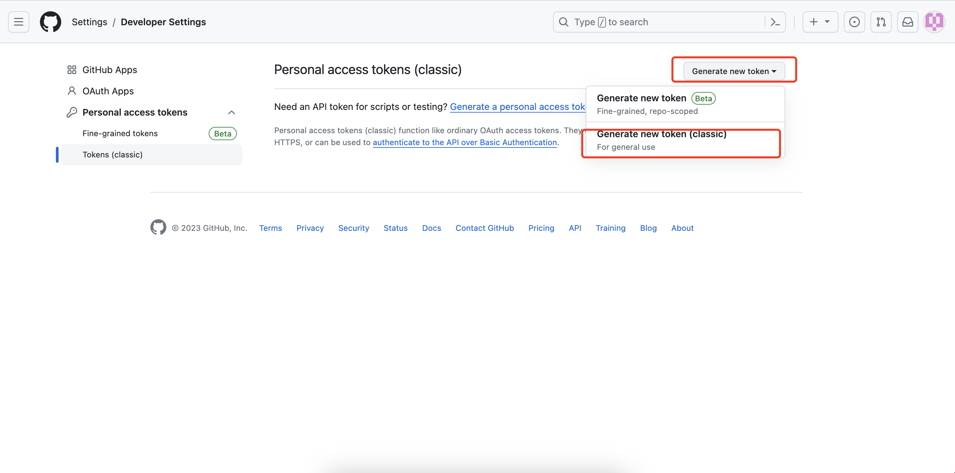Open the hamburger navigation menu
This screenshot has height=473, width=955.
pyautogui.click(x=19, y=22)
